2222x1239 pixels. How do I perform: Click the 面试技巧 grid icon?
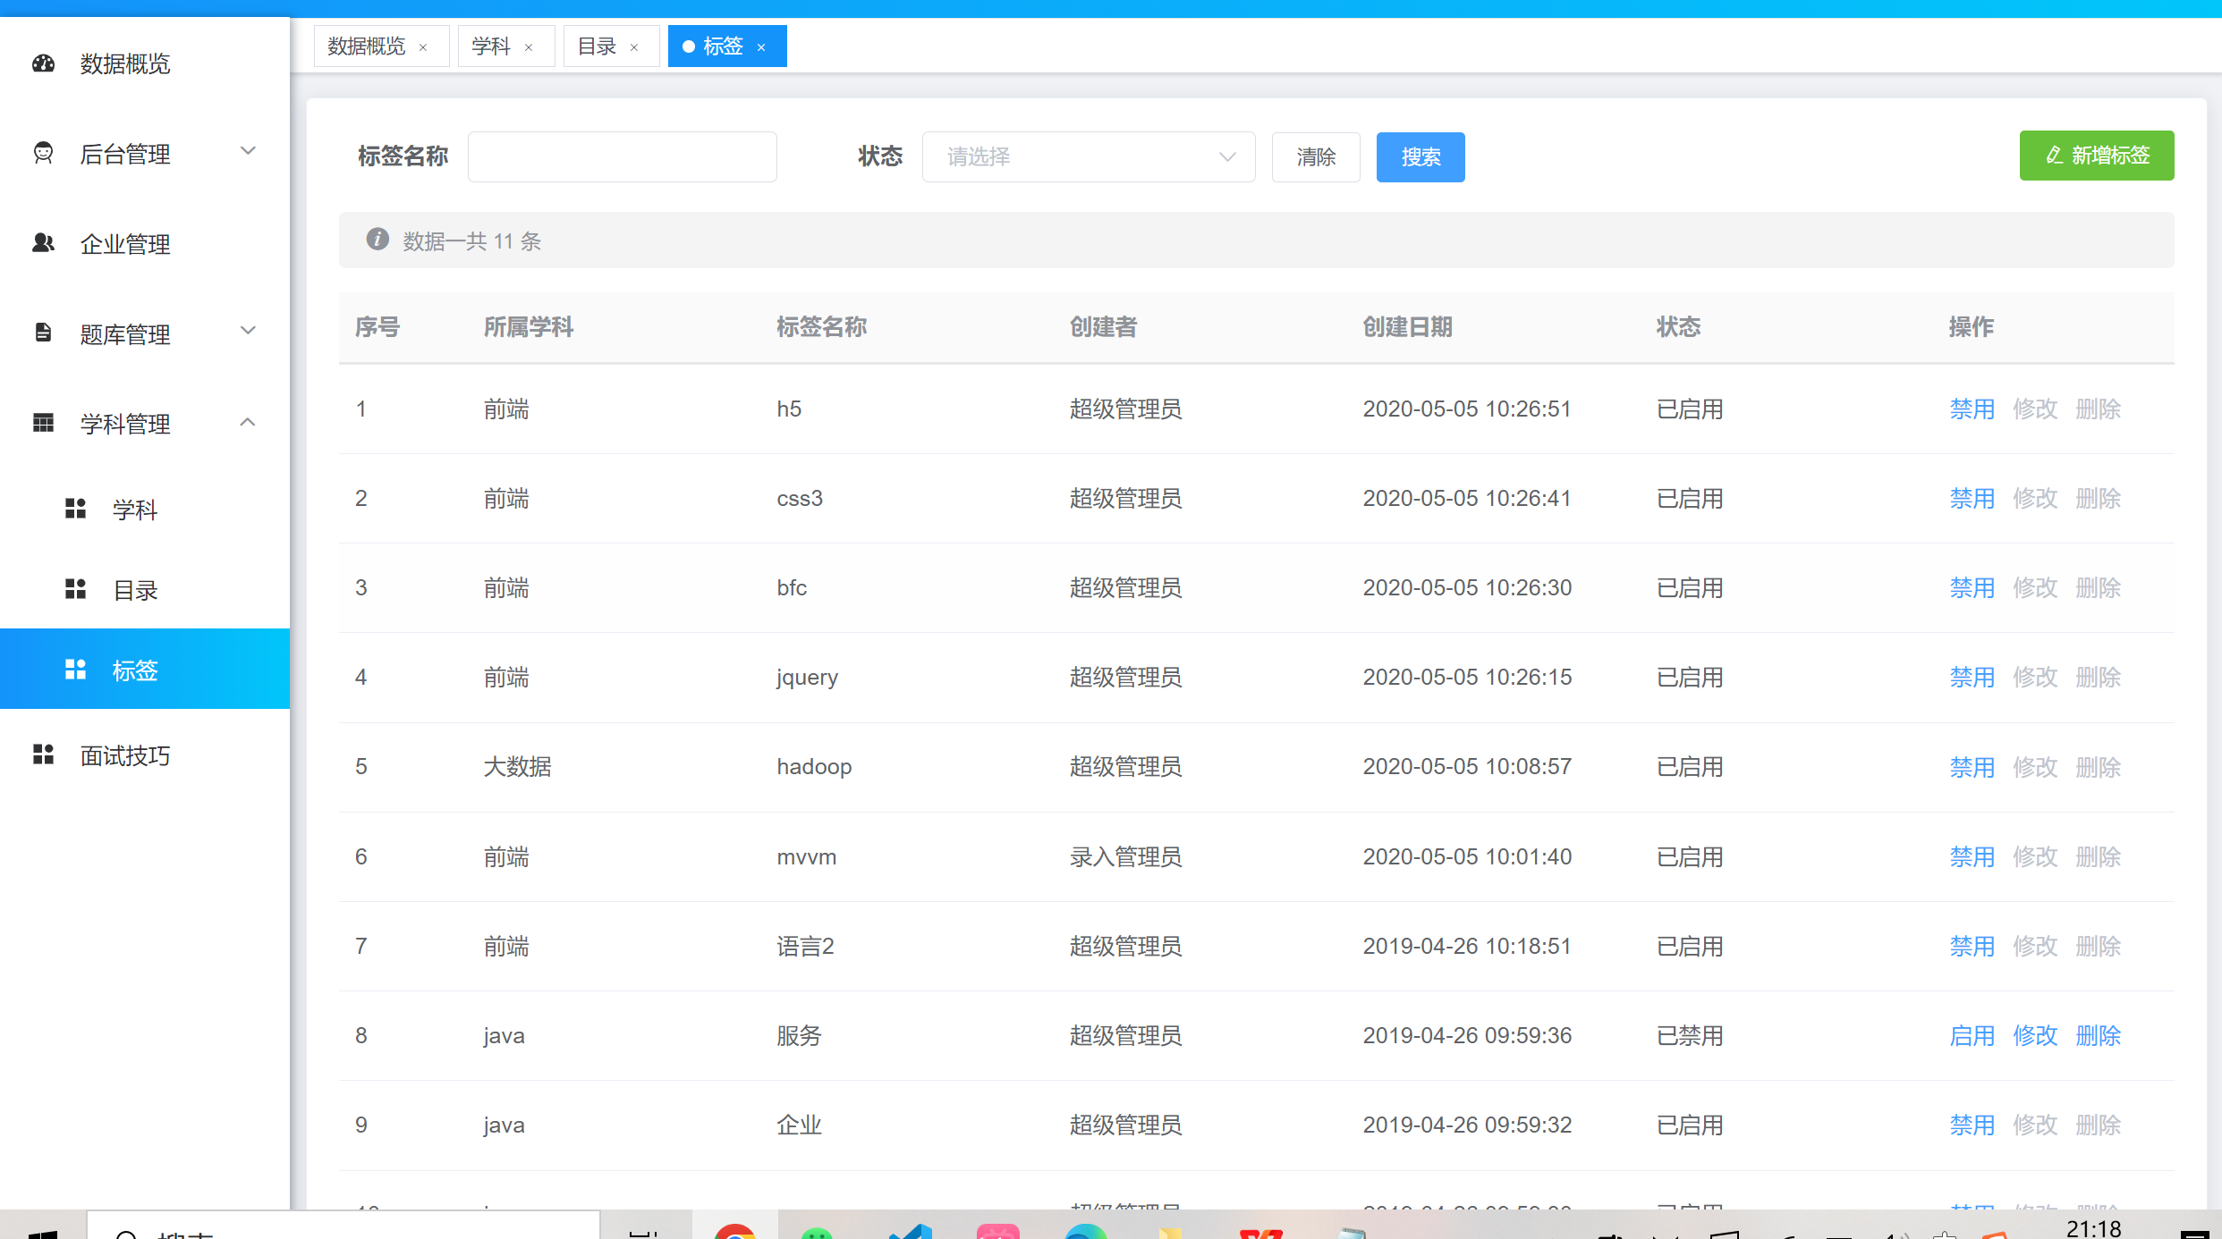pyautogui.click(x=43, y=754)
